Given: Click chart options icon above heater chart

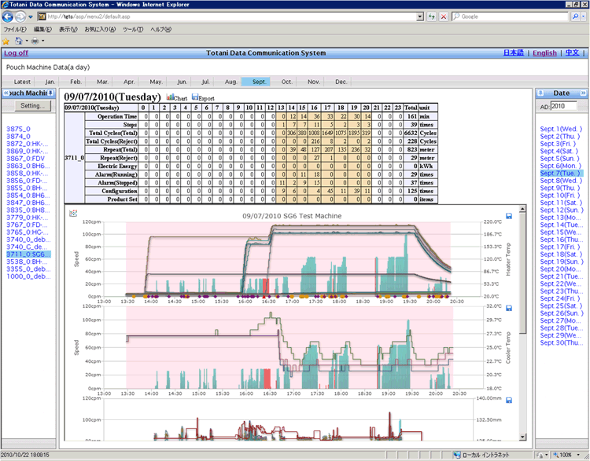Looking at the screenshot, I should (73, 214).
